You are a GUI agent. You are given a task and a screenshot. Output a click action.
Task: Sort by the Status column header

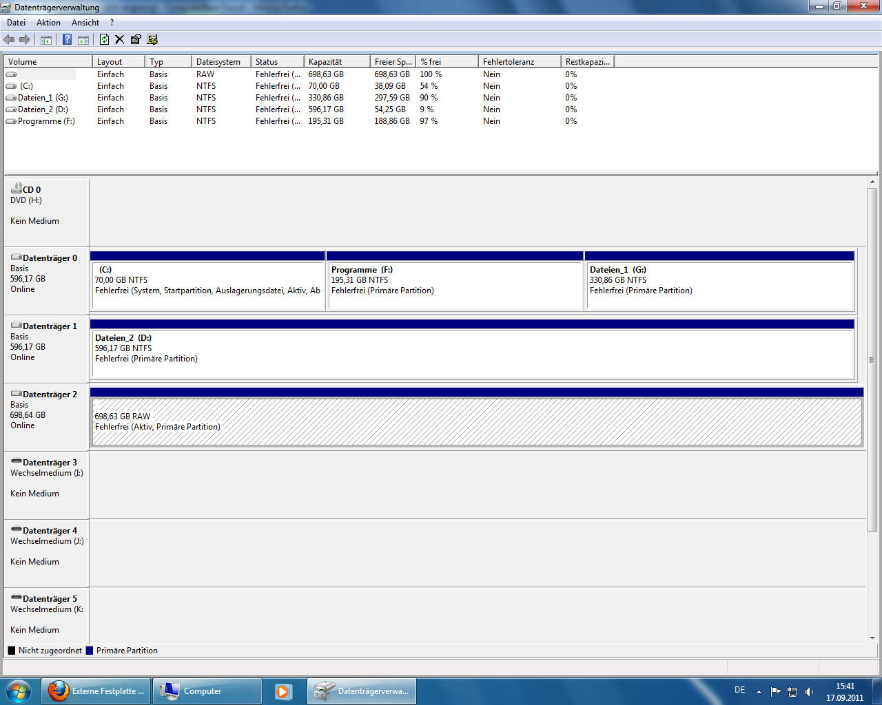[278, 61]
